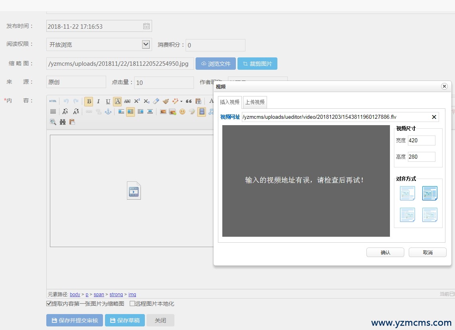Click the video width field
The image size is (455, 330).
click(x=421, y=141)
